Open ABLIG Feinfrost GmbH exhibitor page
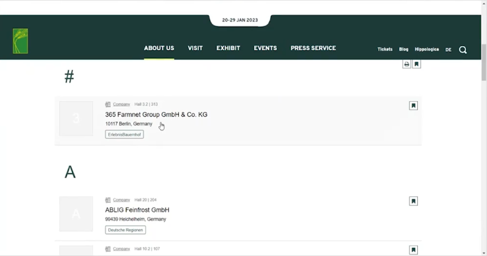The image size is (487, 256). (137, 210)
